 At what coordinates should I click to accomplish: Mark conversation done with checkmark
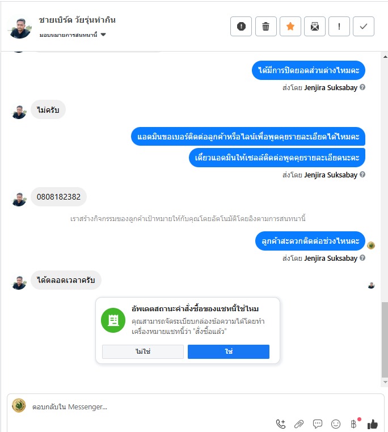pos(364,27)
